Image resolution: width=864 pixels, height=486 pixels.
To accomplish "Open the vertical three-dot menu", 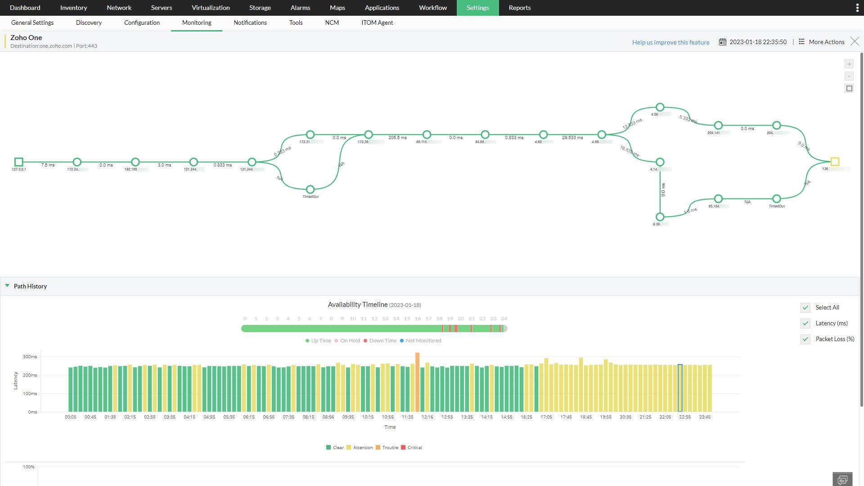I will point(857,8).
